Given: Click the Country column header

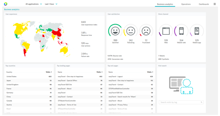Looking at the screenshot, I should point(9,72).
